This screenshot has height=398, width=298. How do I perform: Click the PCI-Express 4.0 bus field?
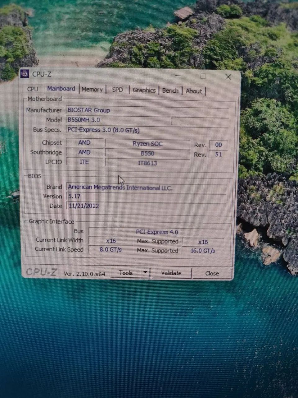tap(157, 232)
